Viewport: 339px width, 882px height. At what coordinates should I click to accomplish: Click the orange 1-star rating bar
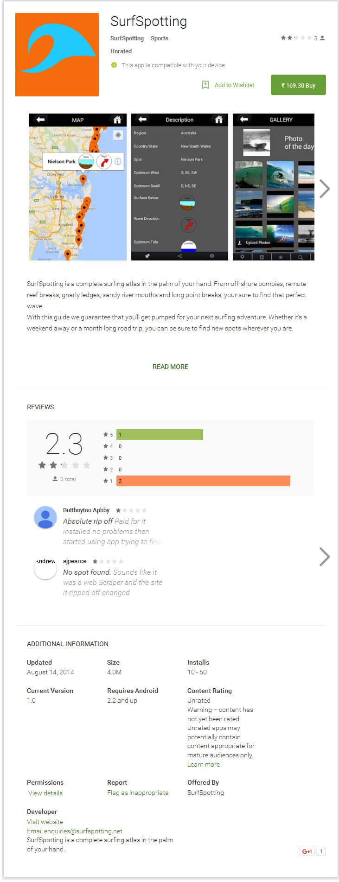[203, 481]
